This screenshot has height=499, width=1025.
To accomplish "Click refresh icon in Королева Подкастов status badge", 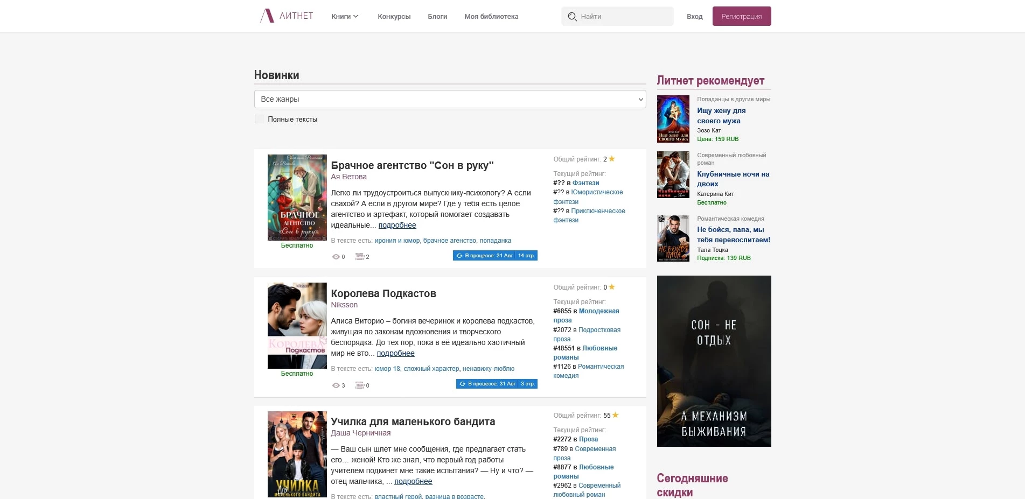I will 462,384.
